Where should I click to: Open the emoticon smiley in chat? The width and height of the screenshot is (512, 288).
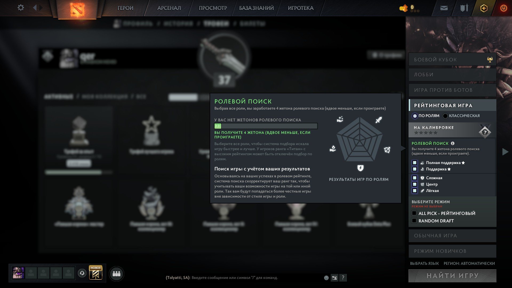click(326, 278)
